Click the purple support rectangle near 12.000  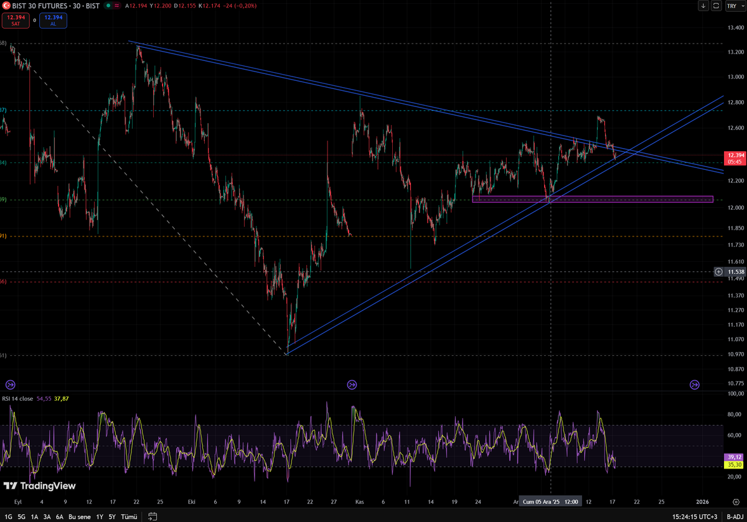coord(593,199)
